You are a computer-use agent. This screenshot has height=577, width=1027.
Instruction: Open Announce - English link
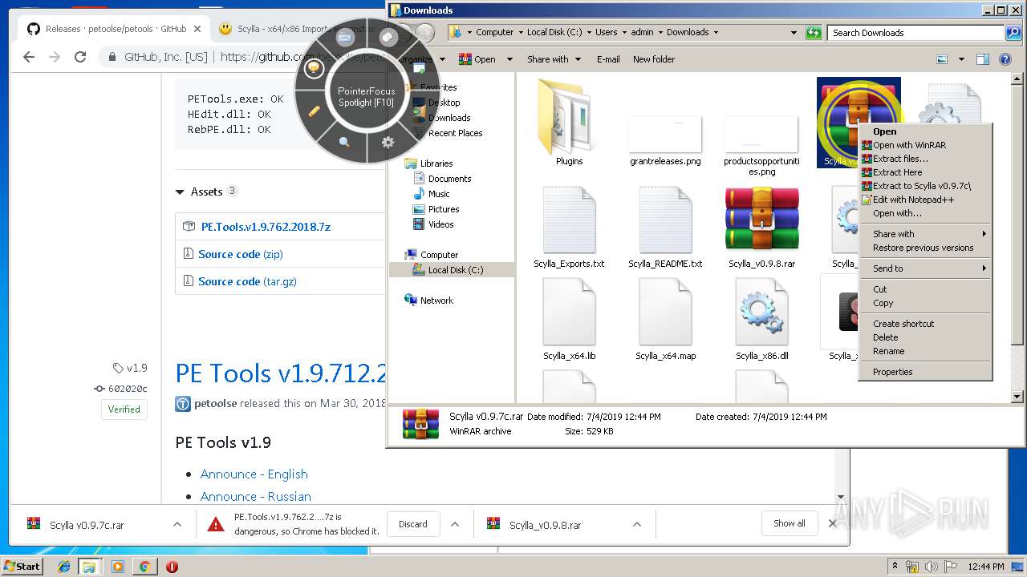point(254,474)
